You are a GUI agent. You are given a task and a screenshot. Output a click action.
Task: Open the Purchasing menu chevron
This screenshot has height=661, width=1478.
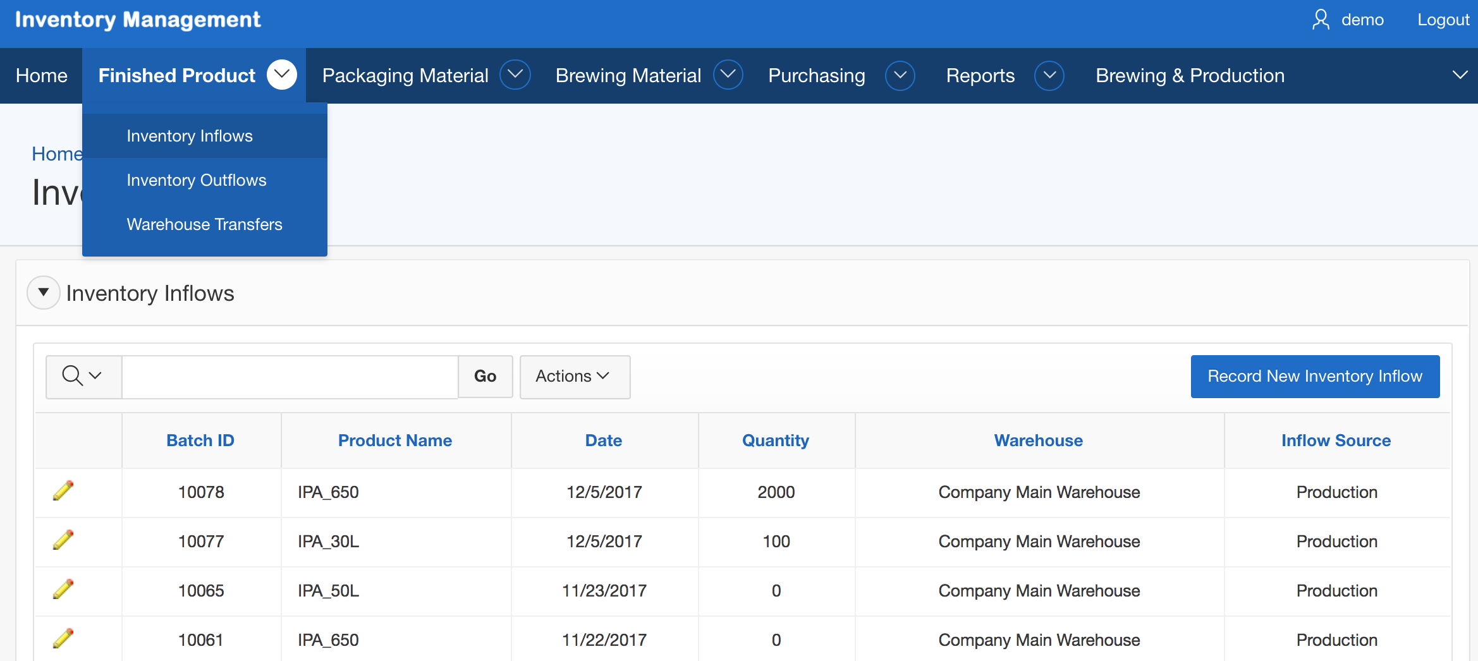point(900,75)
